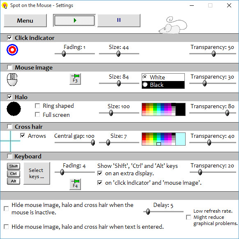The image size is (239, 239).
Task: Enable the Mouse image checkbox
Action: point(9,67)
